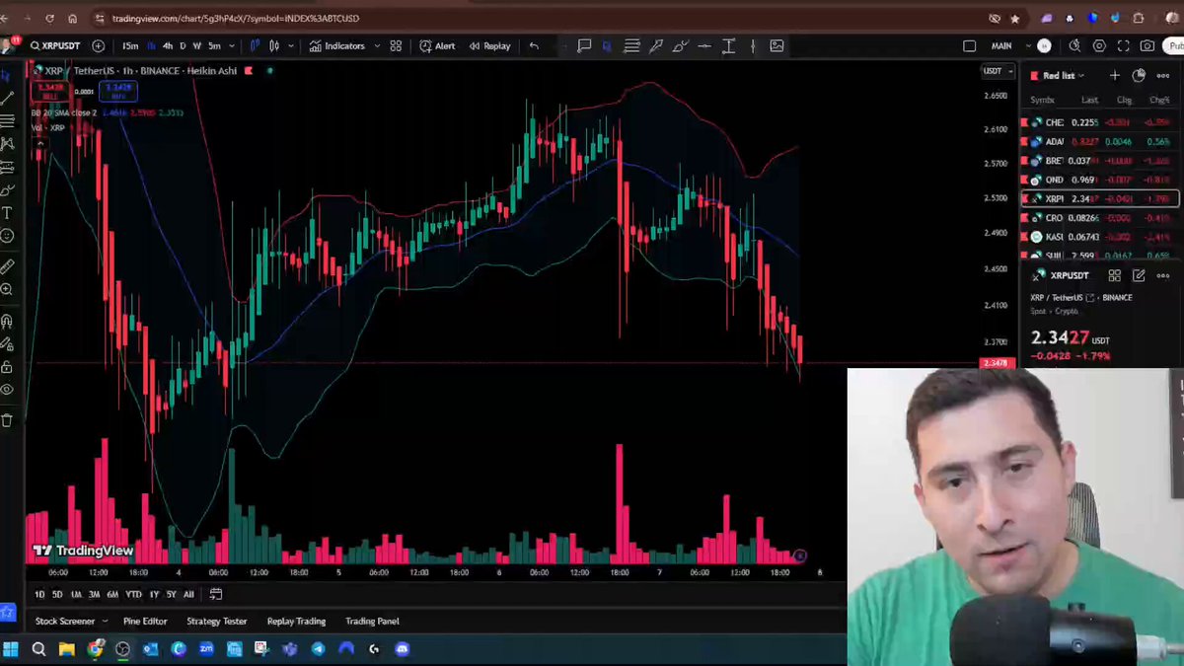
Task: Create an Alert from the top toolbar
Action: pos(437,45)
